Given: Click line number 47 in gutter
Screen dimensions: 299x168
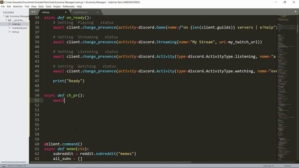Looking at the screenshot, I should tap(37, 81).
